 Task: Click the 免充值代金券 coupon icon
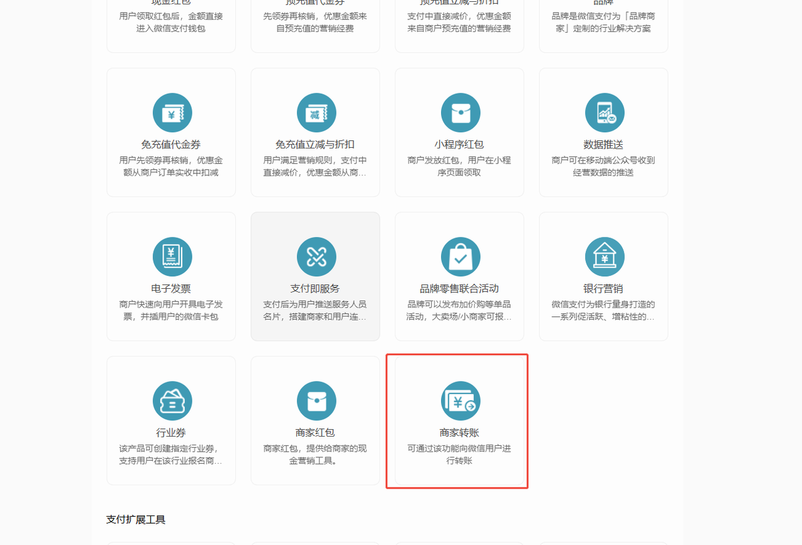[172, 113]
